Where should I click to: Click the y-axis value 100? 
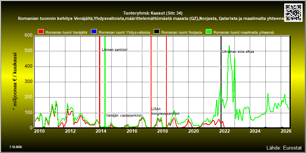28,113
